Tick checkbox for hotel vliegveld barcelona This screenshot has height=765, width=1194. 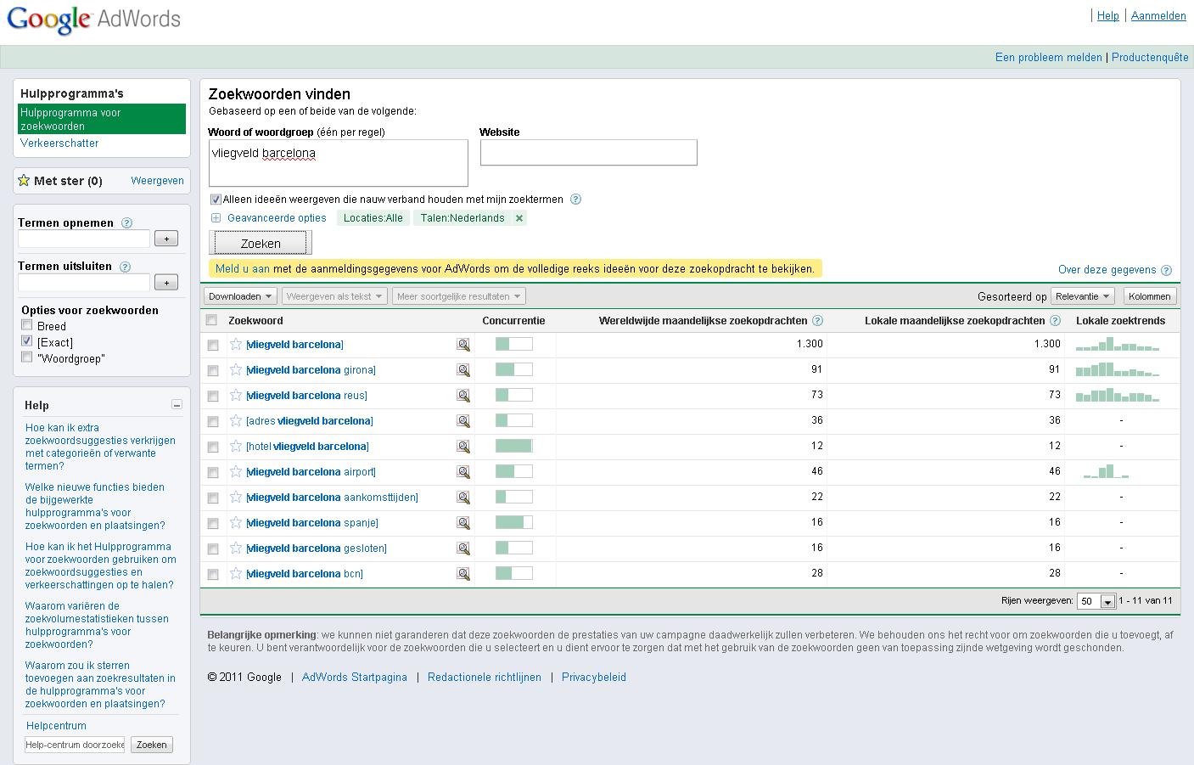point(213,447)
